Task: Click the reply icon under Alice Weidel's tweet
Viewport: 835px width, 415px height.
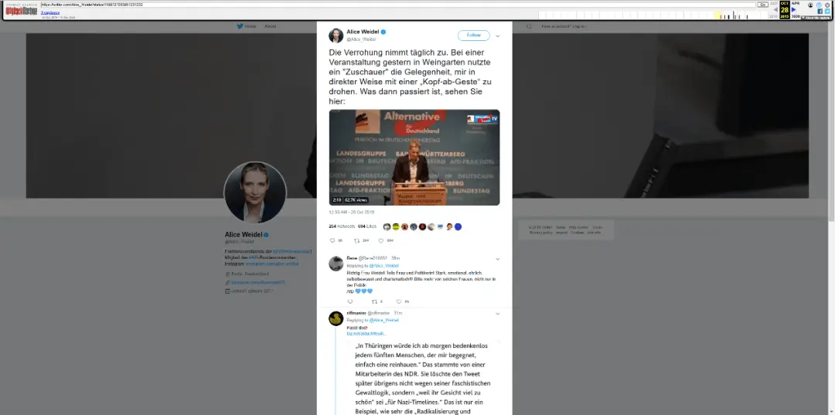Action: (x=332, y=240)
